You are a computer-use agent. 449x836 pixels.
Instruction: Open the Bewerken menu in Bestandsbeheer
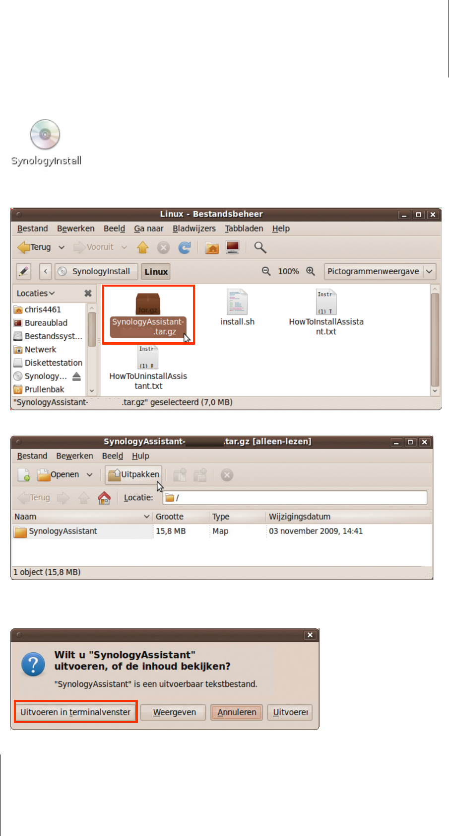coord(75,228)
